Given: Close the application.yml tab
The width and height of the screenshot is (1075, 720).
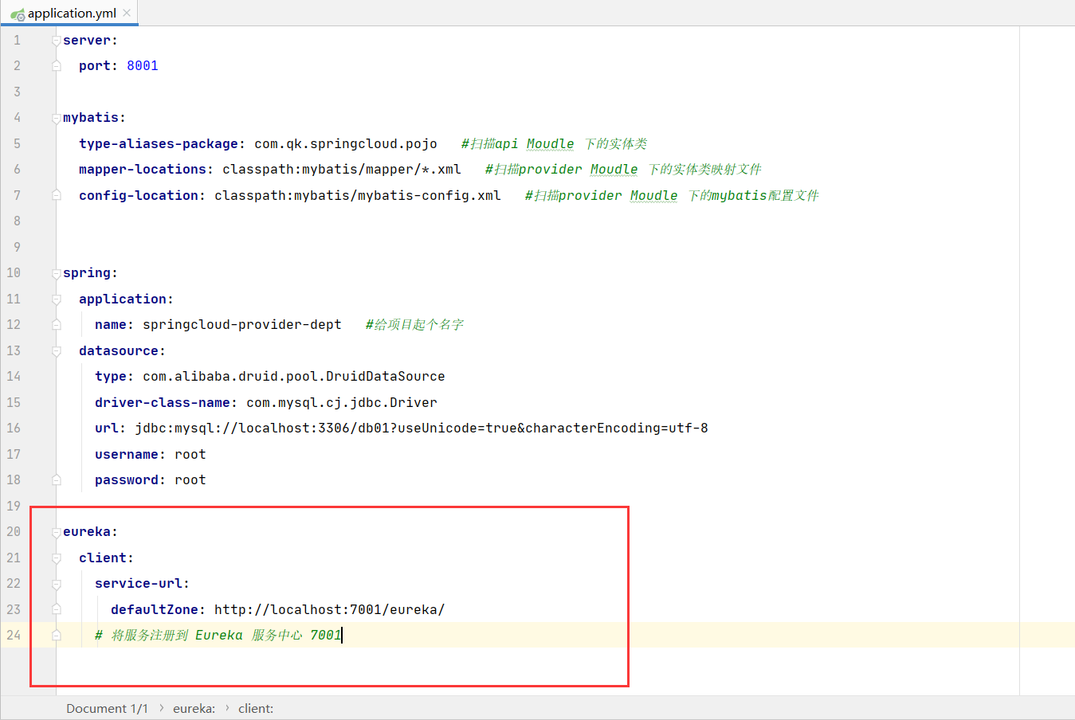Looking at the screenshot, I should tap(127, 13).
